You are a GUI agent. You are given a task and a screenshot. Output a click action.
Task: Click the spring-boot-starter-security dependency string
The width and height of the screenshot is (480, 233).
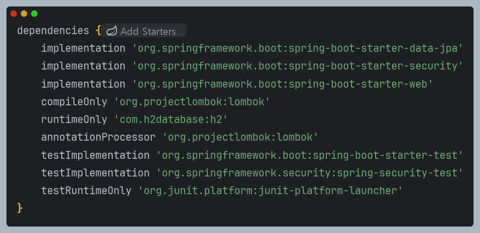coord(297,66)
